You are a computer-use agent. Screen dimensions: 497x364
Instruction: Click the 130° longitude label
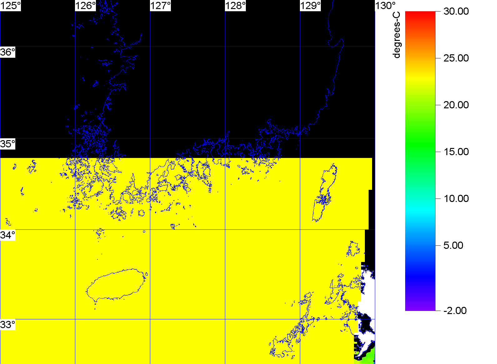[x=385, y=6]
